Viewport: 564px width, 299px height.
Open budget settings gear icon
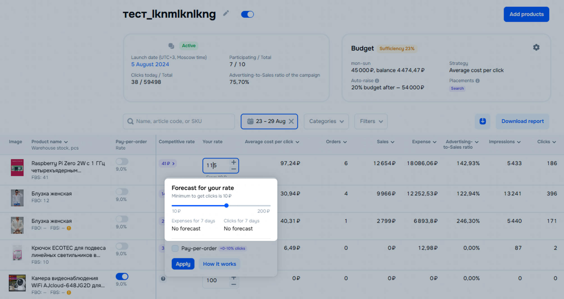[x=536, y=47]
